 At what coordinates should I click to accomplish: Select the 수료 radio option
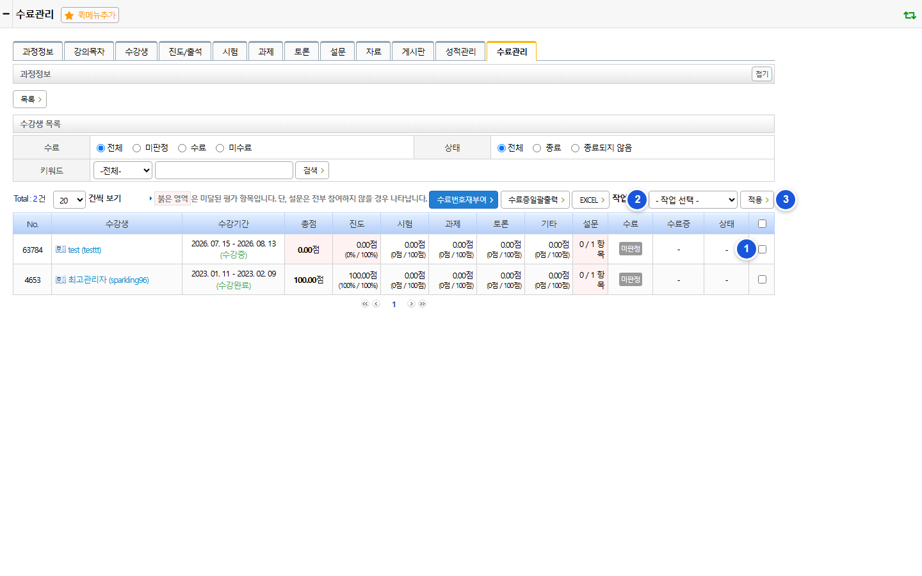[x=182, y=148]
